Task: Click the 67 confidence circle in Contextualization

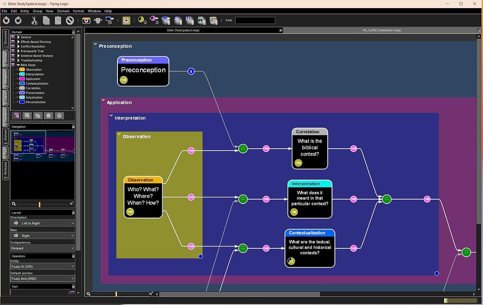Action: (x=291, y=261)
